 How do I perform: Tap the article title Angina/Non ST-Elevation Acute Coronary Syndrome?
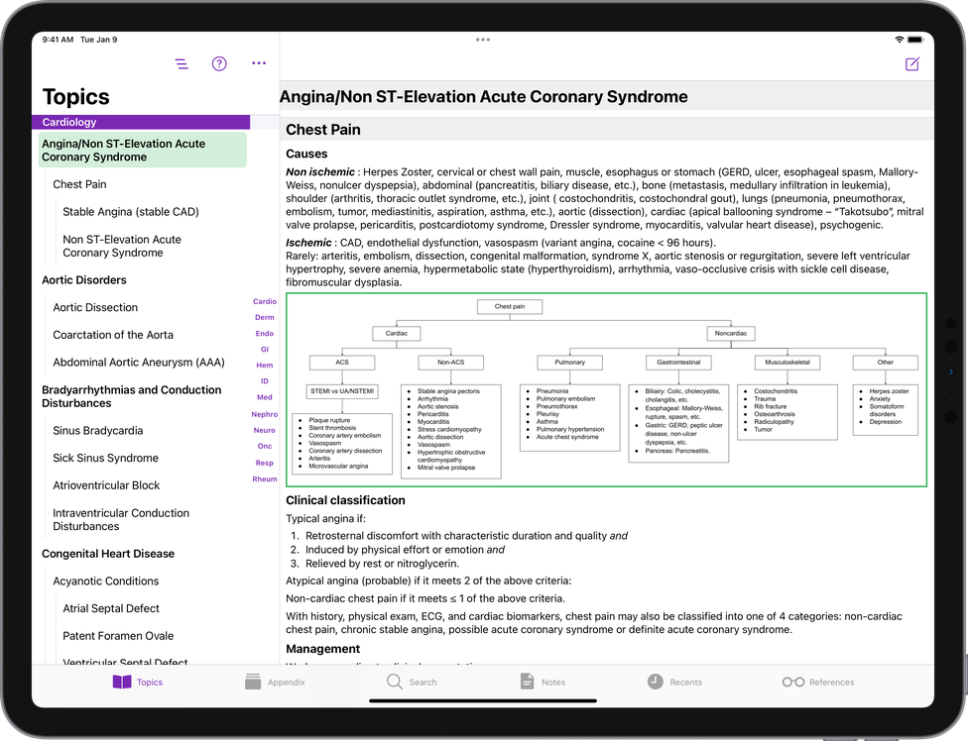[x=483, y=97]
